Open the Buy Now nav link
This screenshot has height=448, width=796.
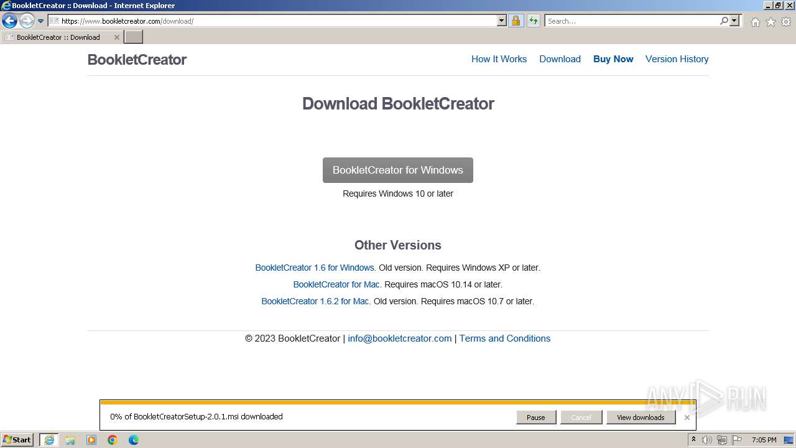(x=613, y=59)
